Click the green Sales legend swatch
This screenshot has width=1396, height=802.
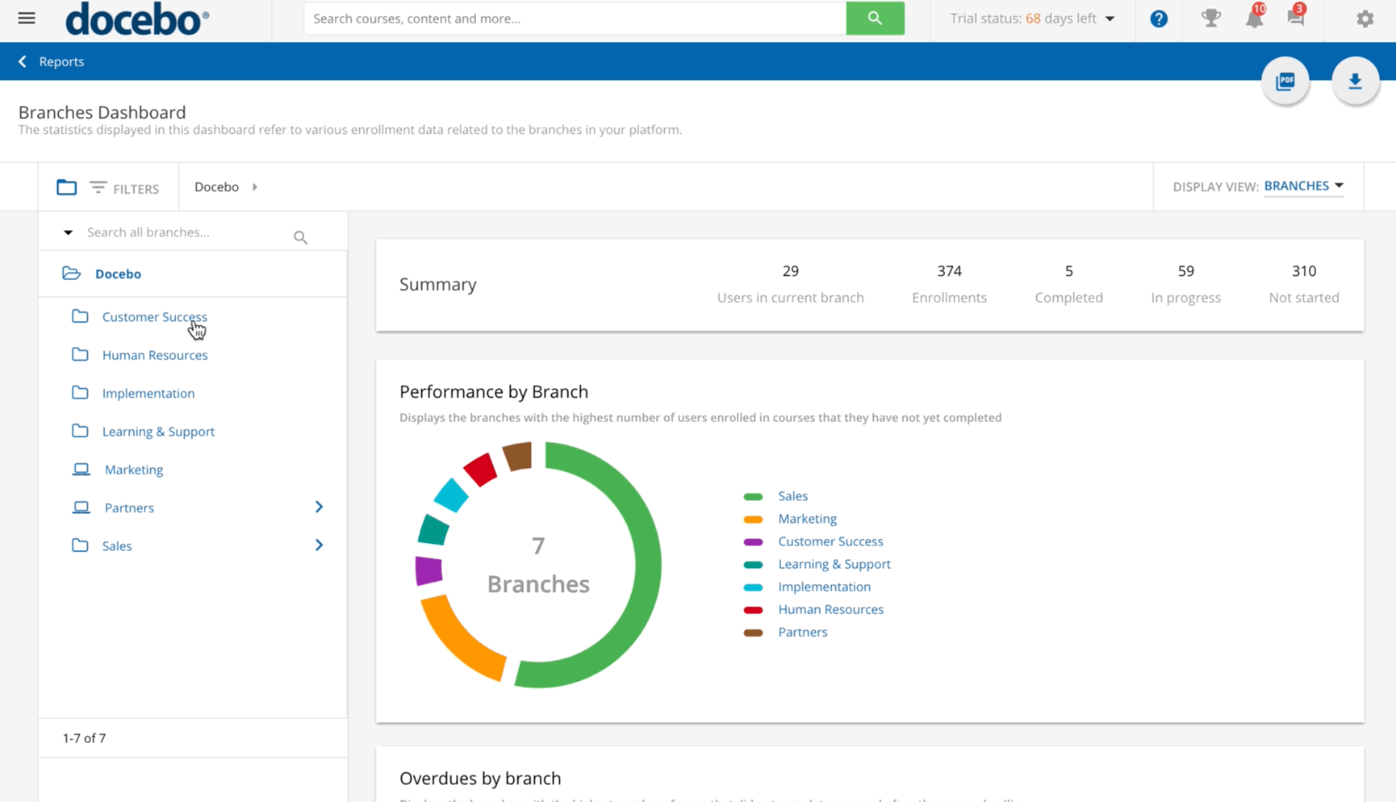click(753, 496)
